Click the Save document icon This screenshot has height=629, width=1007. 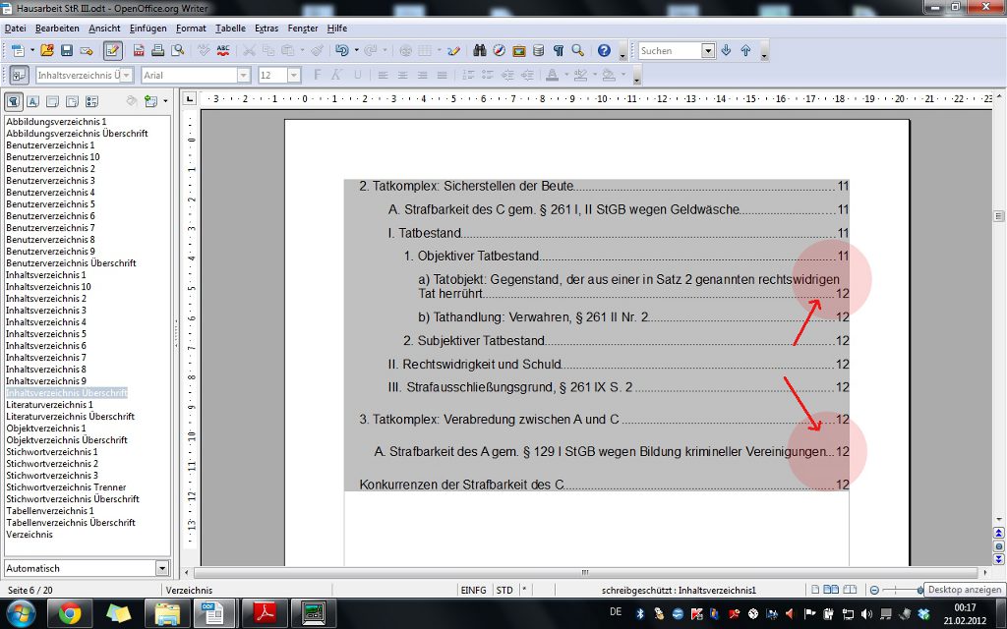click(x=67, y=50)
